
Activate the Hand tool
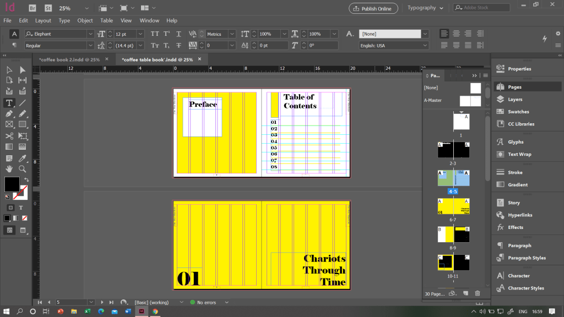(9, 169)
